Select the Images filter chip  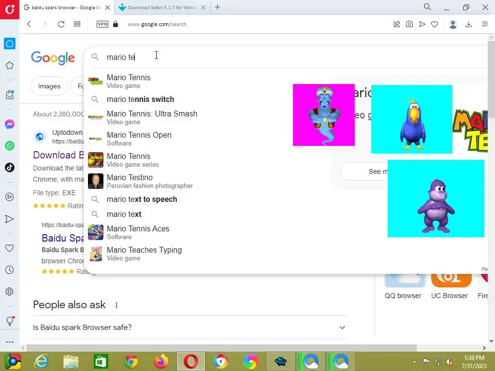coord(49,86)
